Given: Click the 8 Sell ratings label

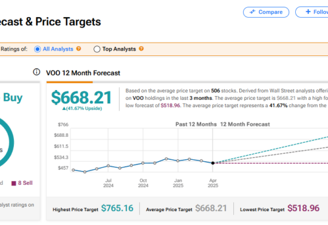Looking at the screenshot, I should tap(26, 183).
